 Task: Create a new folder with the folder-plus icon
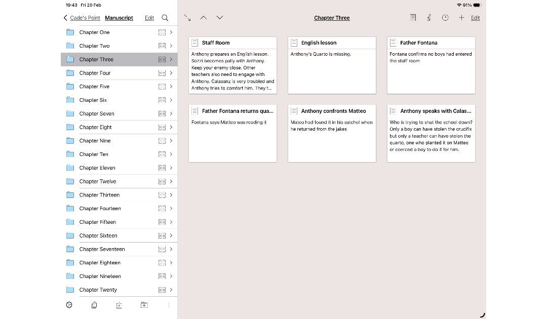144,305
